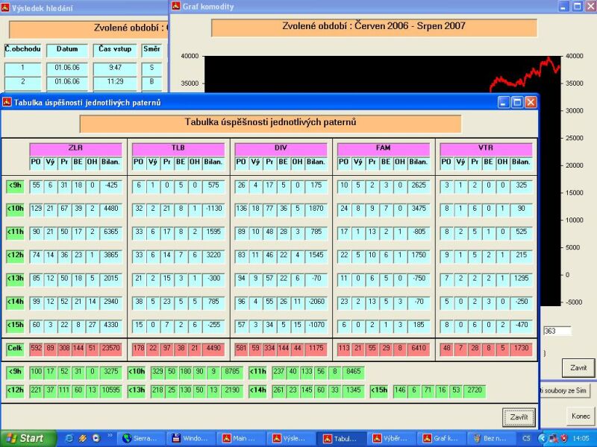Open the Výběr... taskbar window
The height and width of the screenshot is (447, 597).
click(391, 438)
